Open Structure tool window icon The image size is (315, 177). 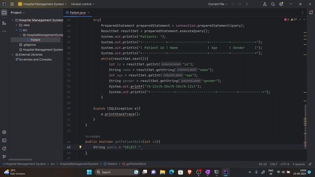[x=4, y=23]
